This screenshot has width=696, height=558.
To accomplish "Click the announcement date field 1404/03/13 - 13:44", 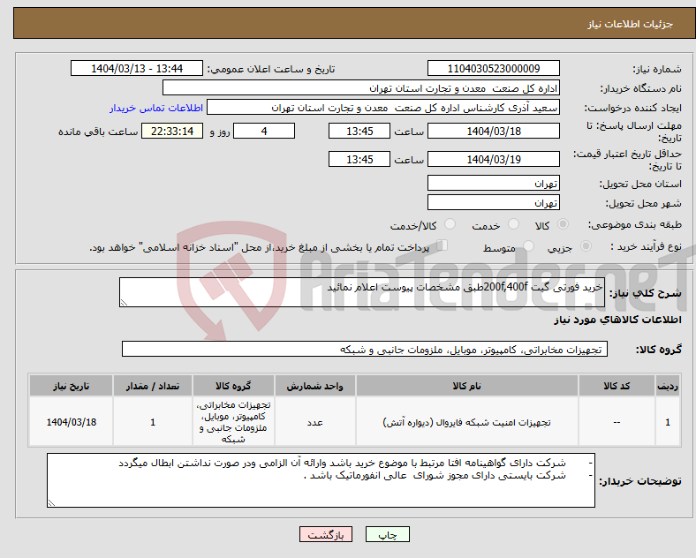I will coord(137,69).
